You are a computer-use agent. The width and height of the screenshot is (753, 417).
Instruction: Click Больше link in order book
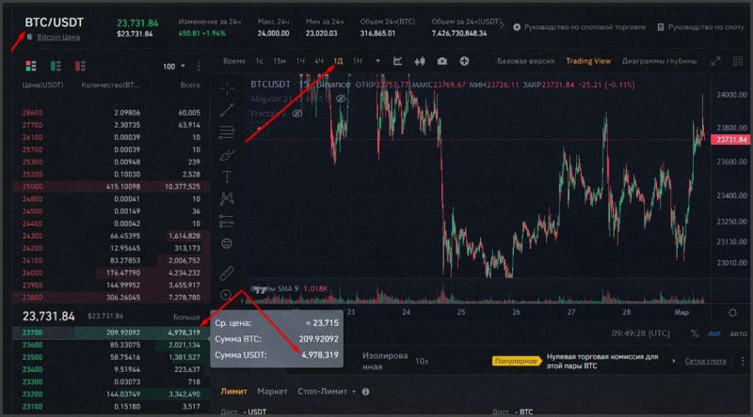pos(186,317)
